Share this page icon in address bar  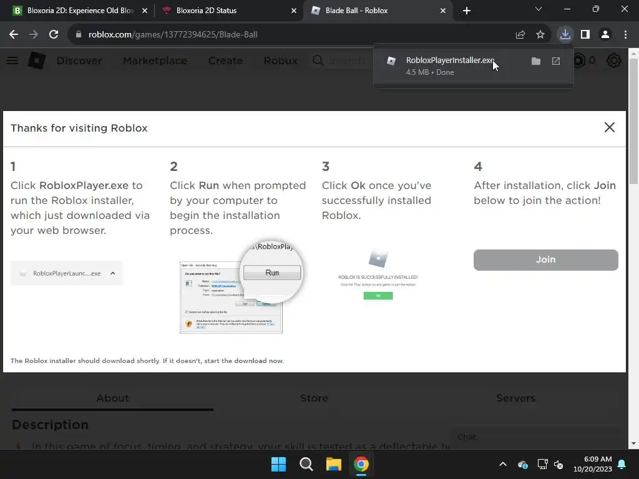pos(520,35)
